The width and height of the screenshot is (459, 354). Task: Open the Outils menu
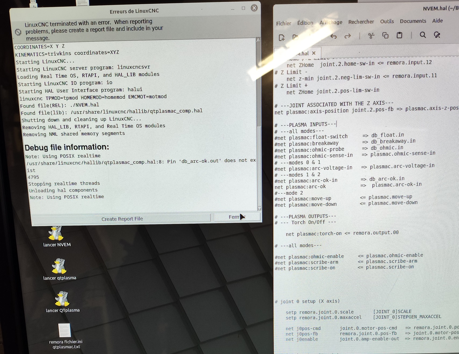tap(387, 21)
